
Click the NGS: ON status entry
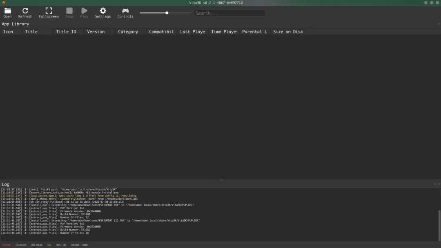tap(61, 245)
